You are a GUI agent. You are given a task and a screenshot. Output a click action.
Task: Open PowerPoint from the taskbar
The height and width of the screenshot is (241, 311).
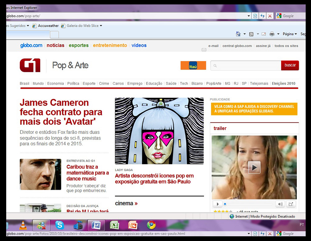coord(133,225)
